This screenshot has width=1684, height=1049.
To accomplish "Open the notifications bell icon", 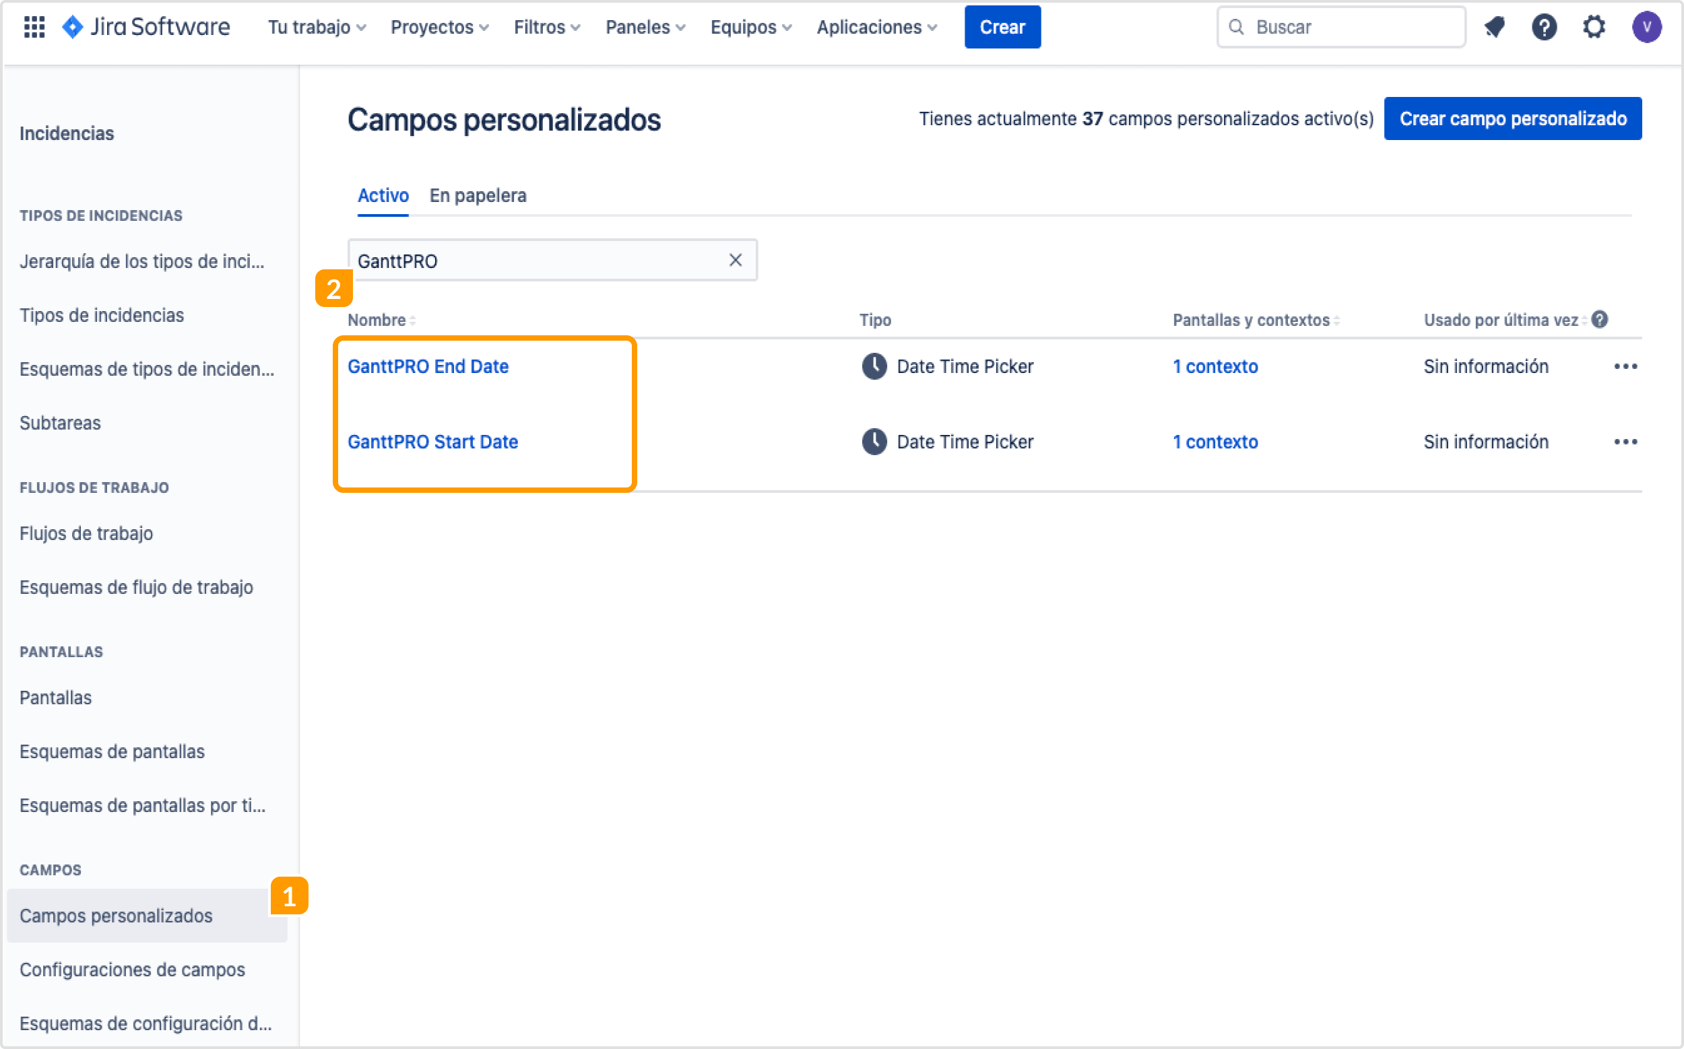I will (x=1495, y=27).
